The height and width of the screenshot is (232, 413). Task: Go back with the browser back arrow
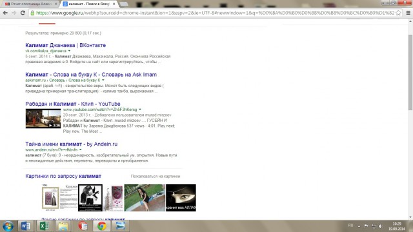point(5,13)
